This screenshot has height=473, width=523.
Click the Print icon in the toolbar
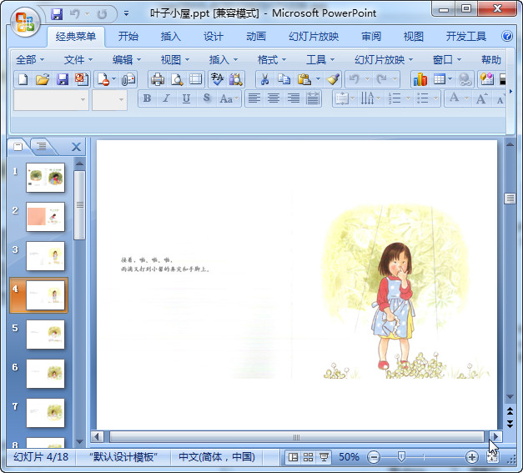[158, 79]
